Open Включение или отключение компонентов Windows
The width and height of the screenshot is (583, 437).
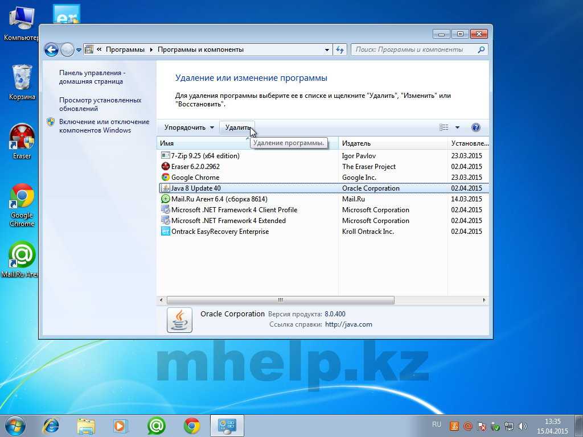104,126
